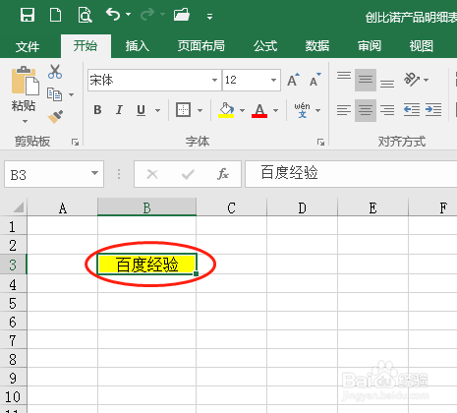The height and width of the screenshot is (413, 457).
Task: Open the 剪贴板 dialog launcher
Action: point(75,142)
